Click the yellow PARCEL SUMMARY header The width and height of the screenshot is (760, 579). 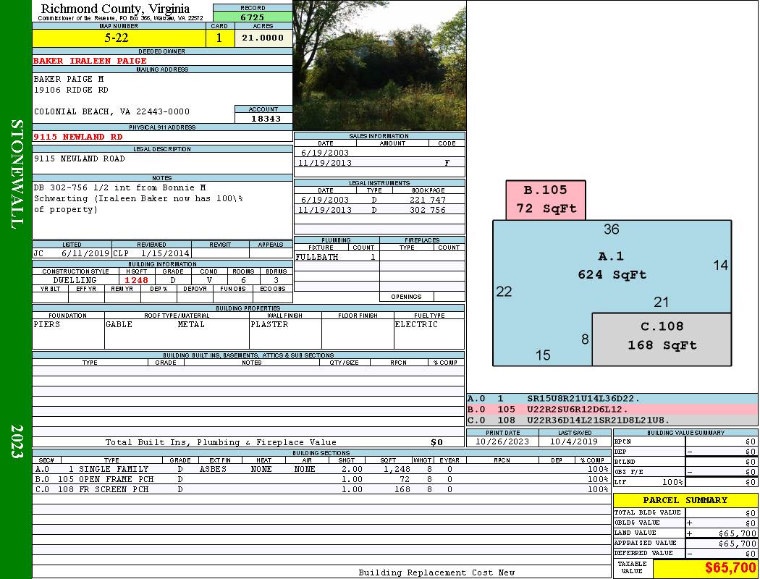click(x=685, y=500)
